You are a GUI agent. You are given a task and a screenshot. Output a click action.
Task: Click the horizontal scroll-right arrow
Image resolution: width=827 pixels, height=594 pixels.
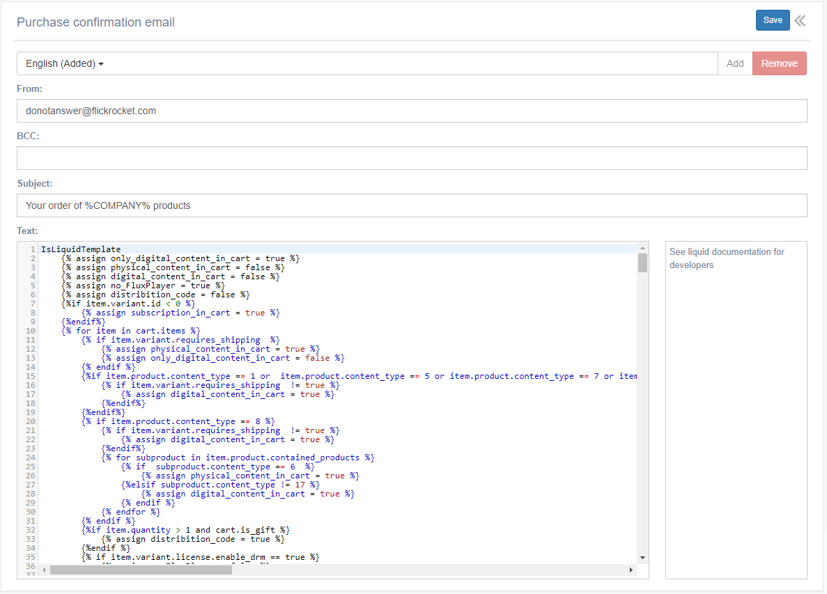tap(631, 570)
